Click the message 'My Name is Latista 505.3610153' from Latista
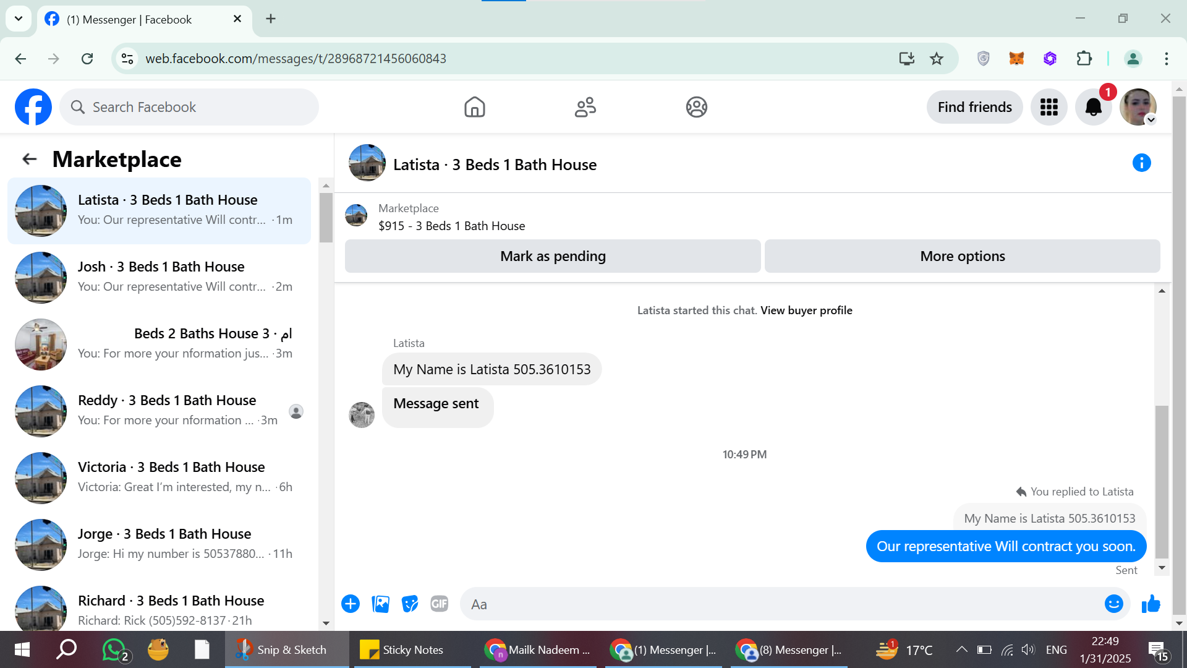Viewport: 1187px width, 668px height. pyautogui.click(x=491, y=369)
